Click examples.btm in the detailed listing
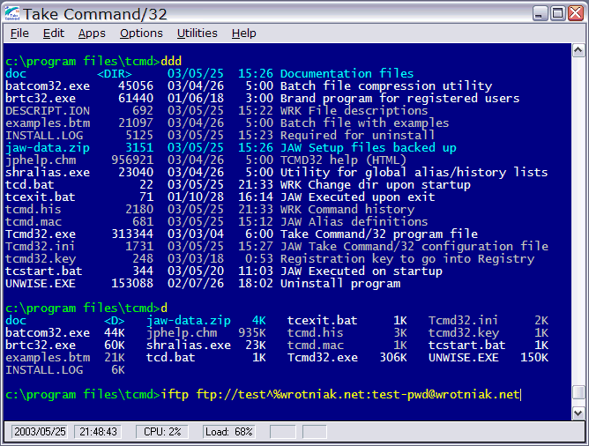Image resolution: width=589 pixels, height=446 pixels. (x=48, y=123)
